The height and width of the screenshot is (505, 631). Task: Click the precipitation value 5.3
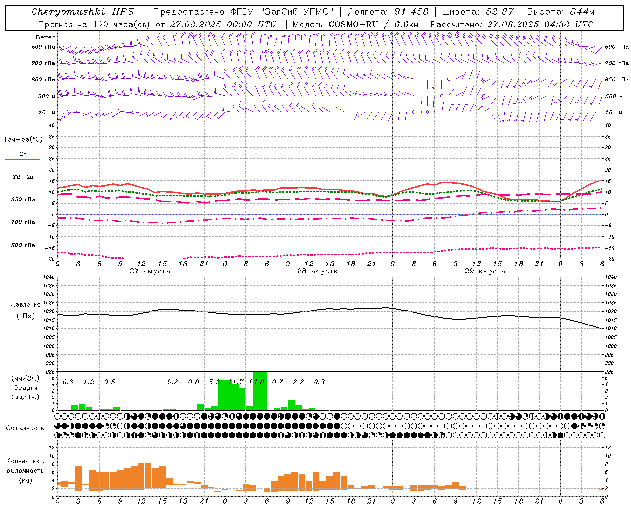pos(214,382)
